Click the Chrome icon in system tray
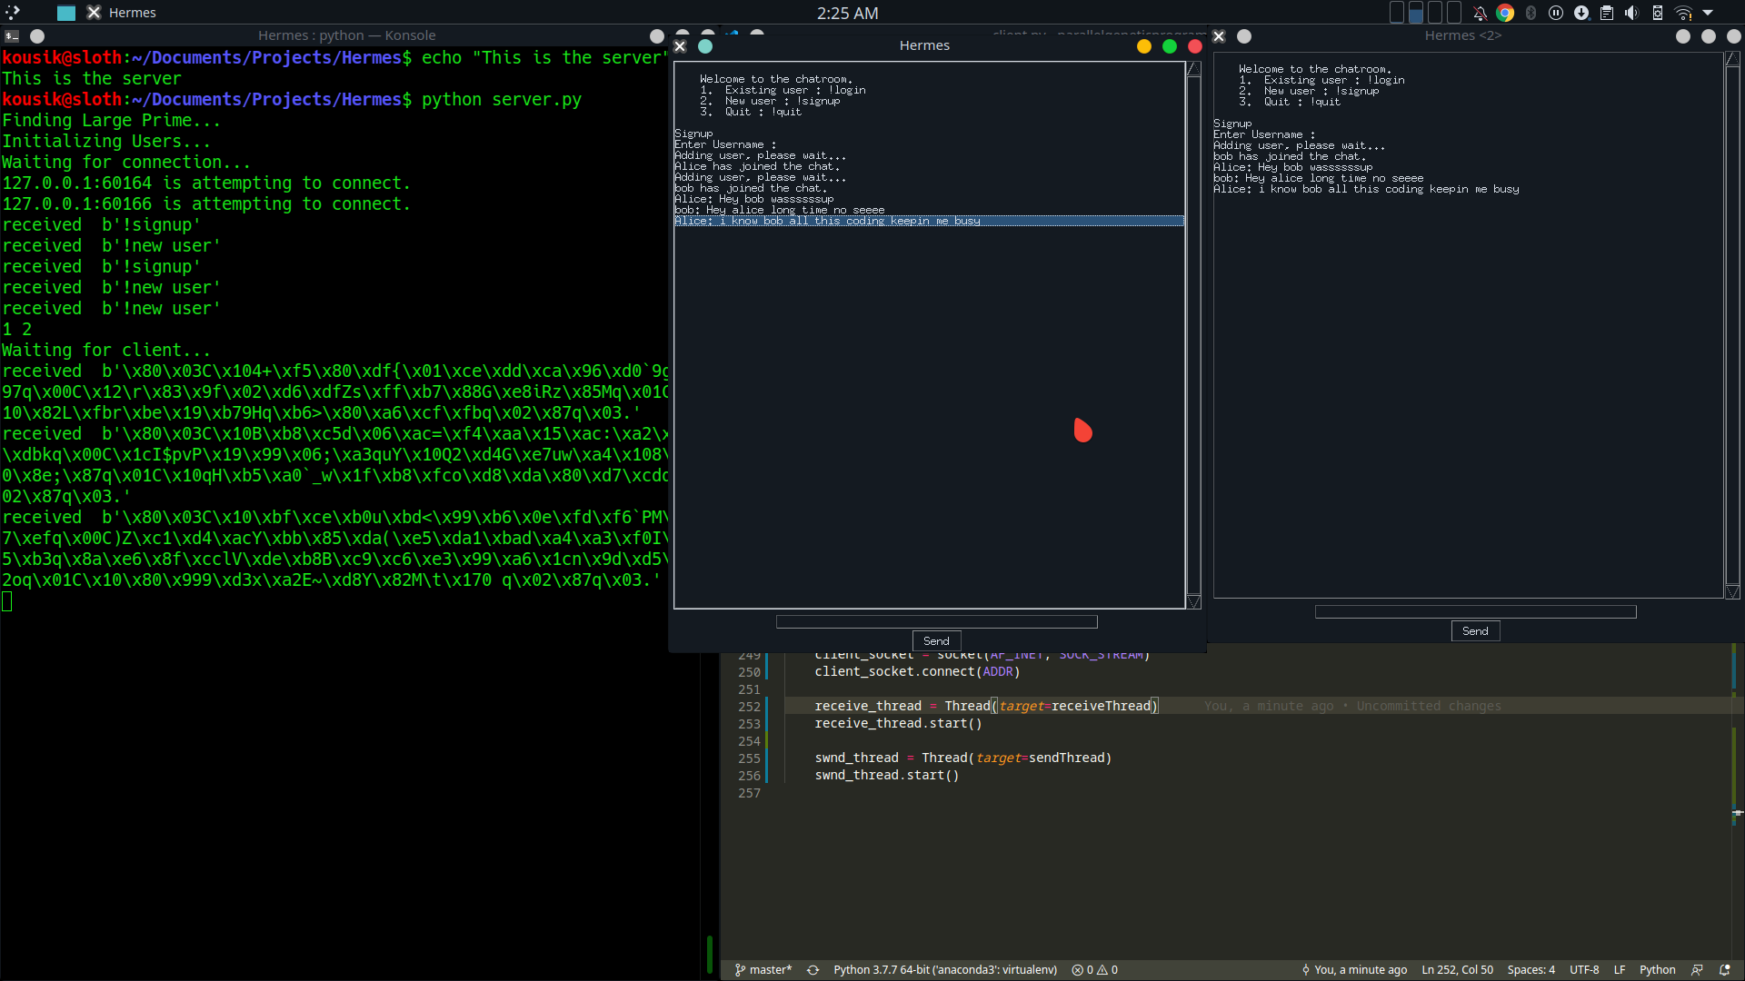Screen dimensions: 1745x981 (1505, 13)
